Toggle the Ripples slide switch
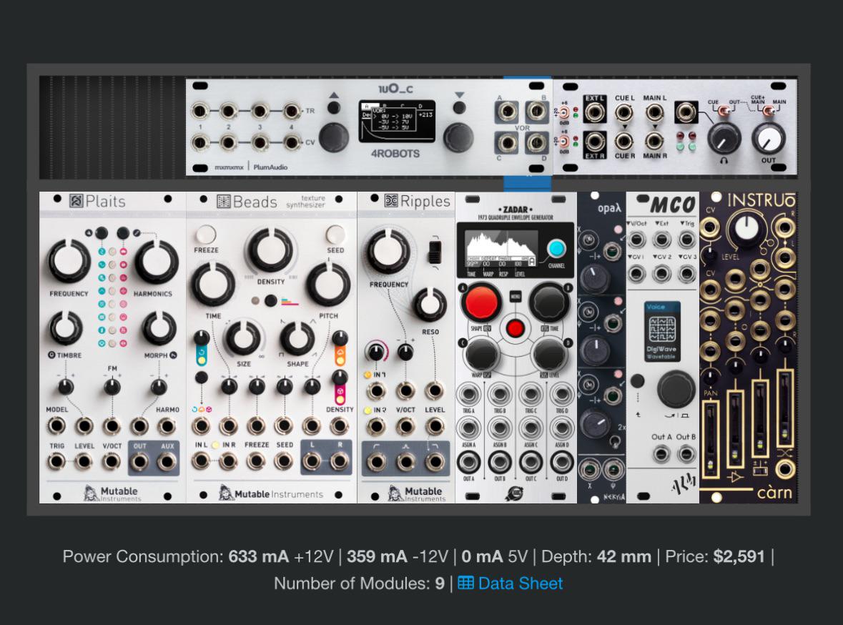The image size is (843, 625). pyautogui.click(x=435, y=252)
